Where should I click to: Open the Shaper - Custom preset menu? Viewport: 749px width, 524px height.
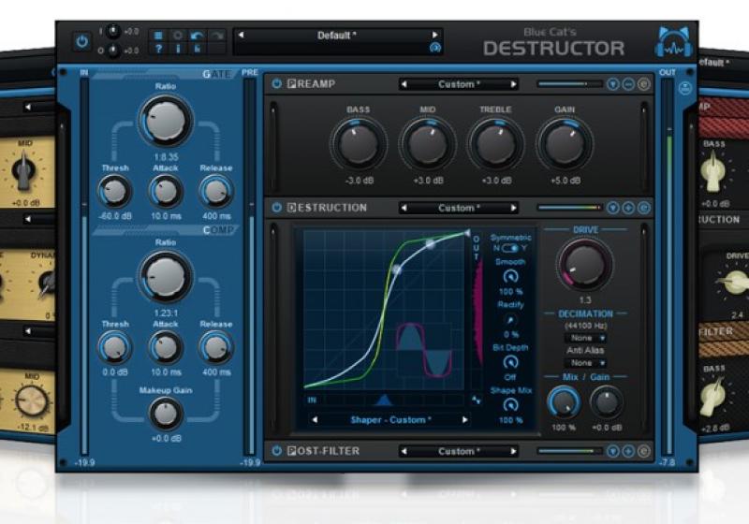click(x=389, y=419)
